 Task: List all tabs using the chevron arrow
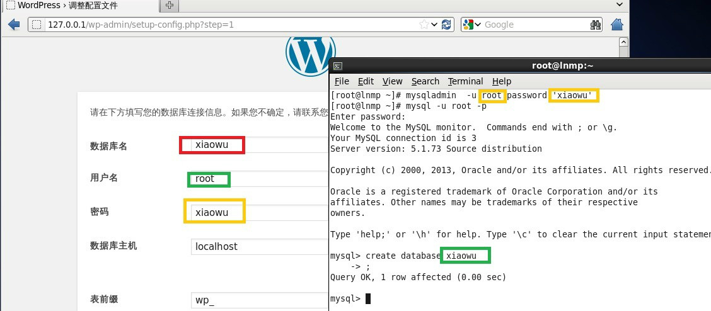(620, 4)
